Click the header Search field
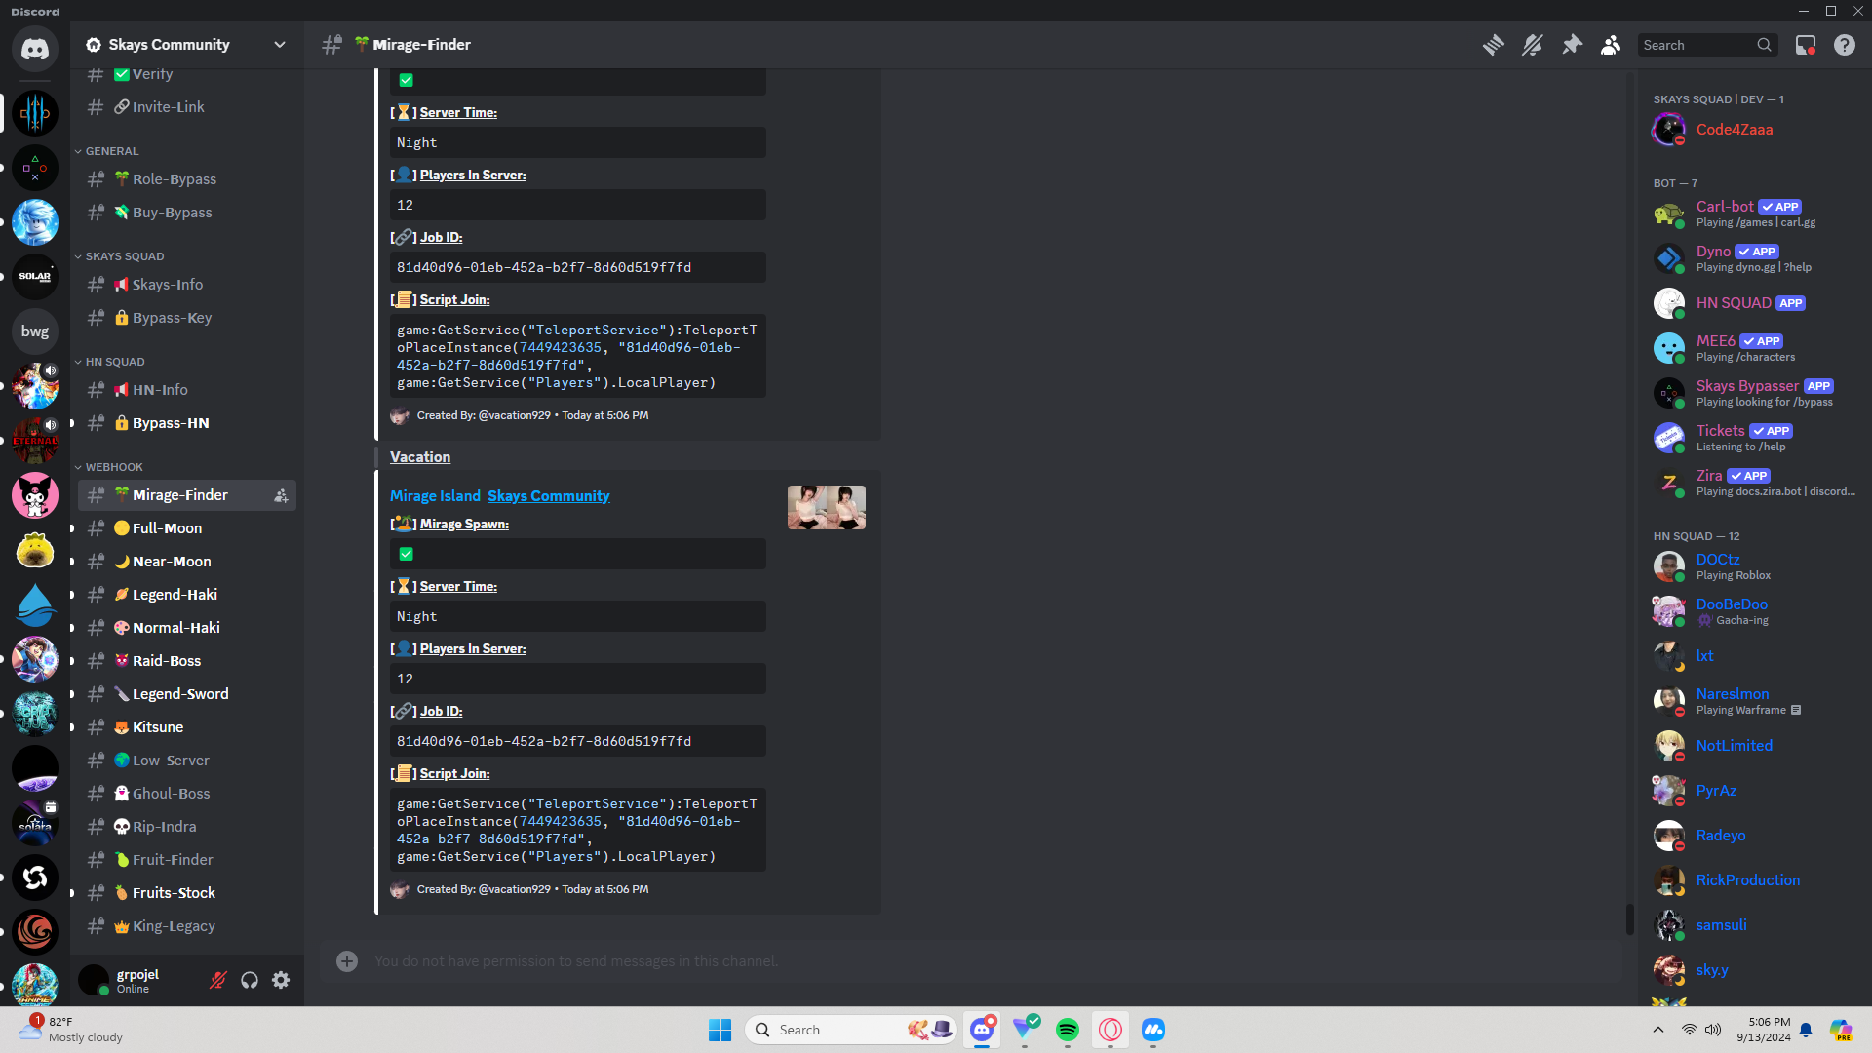The height and width of the screenshot is (1053, 1872). [1707, 45]
